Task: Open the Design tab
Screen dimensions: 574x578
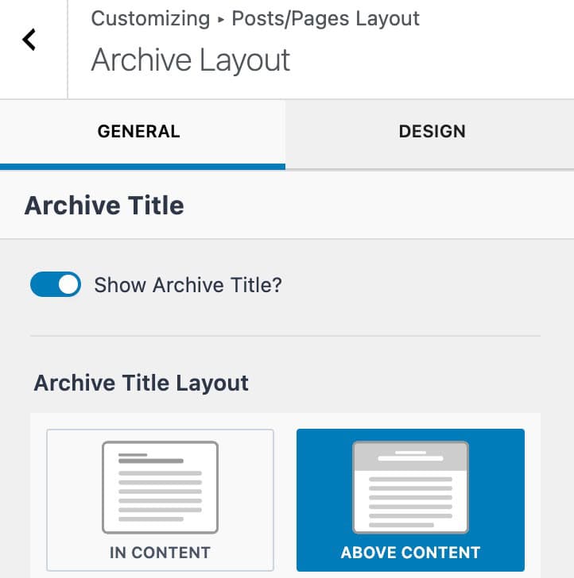Action: pos(432,132)
